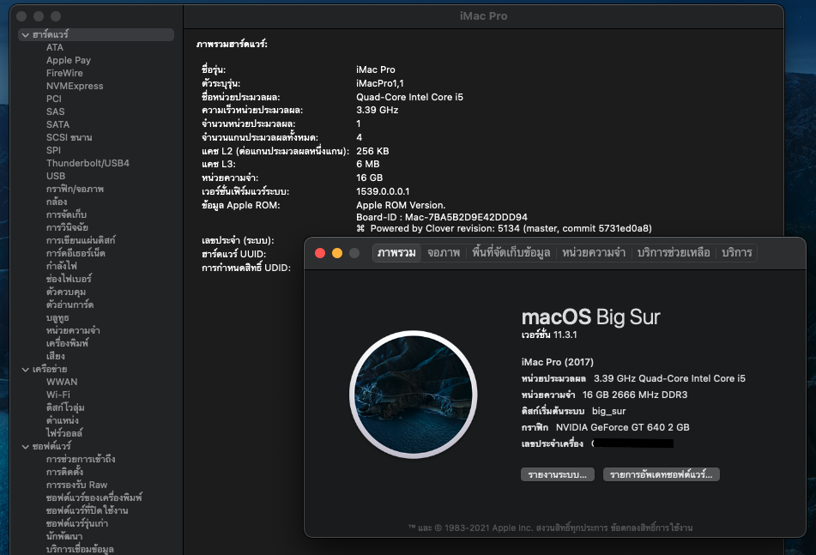The height and width of the screenshot is (555, 816).
Task: Select FireWire in the sidebar
Action: [x=64, y=73]
